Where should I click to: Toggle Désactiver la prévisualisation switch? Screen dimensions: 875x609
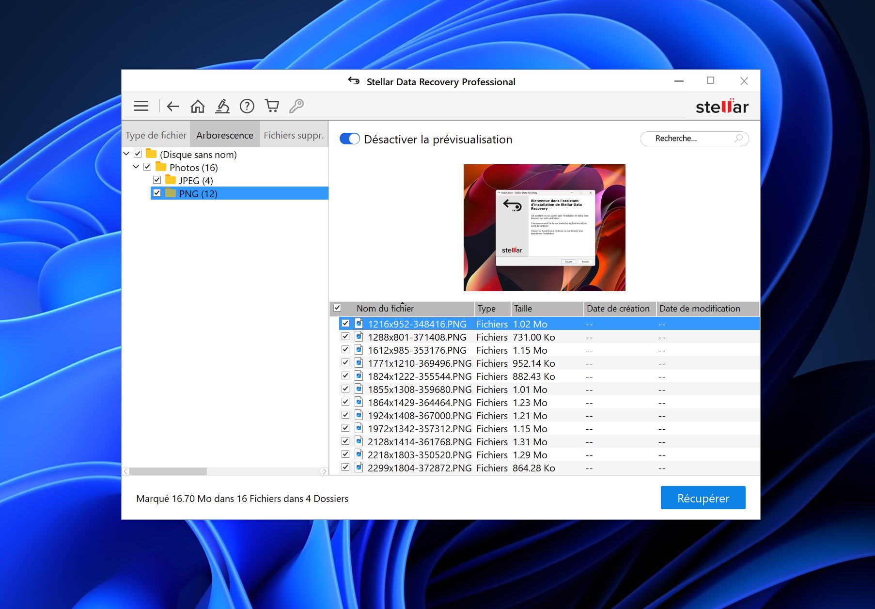tap(350, 139)
